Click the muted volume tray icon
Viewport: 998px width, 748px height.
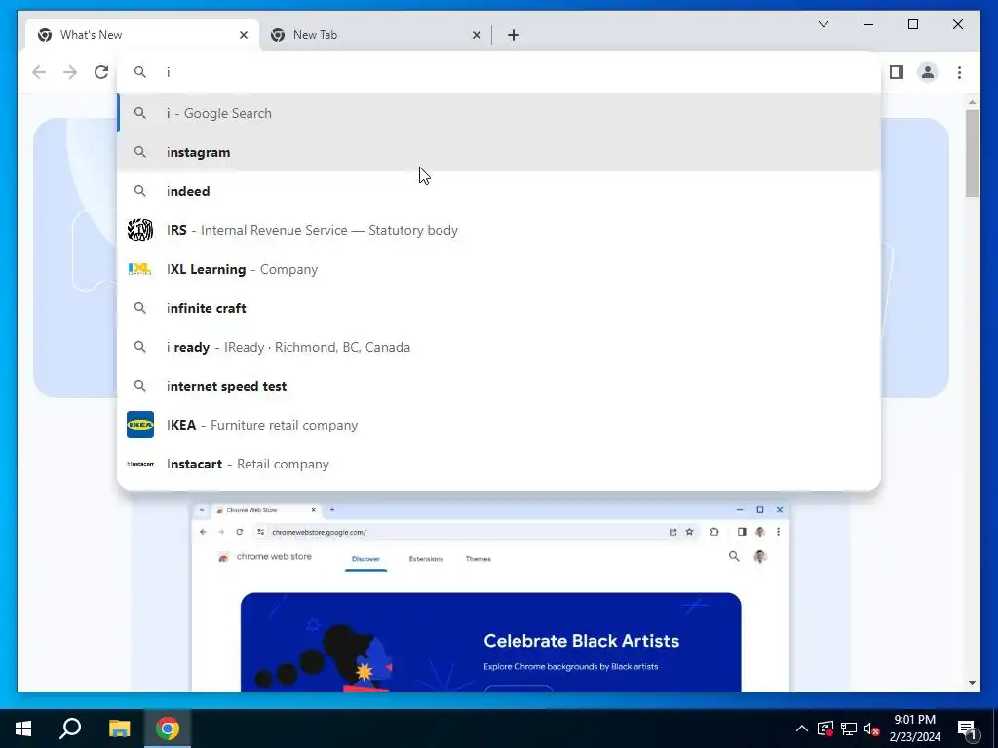click(871, 729)
